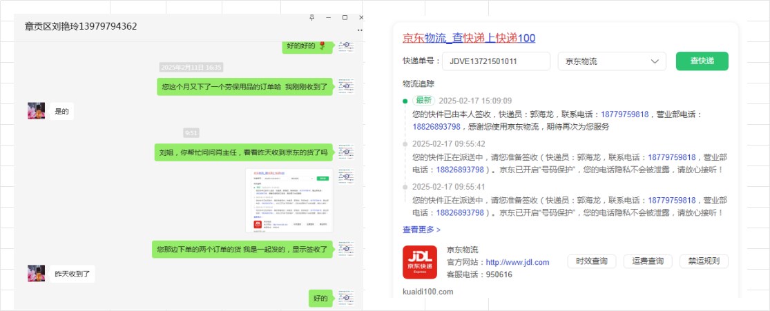Open the three-dot more menu in the chat

(360, 30)
